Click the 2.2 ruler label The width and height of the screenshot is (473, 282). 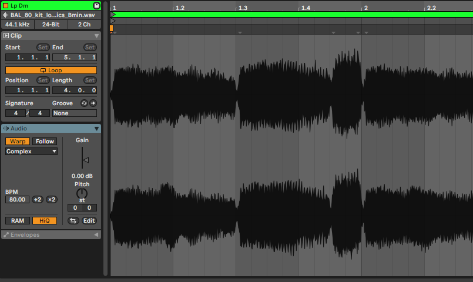tap(431, 8)
